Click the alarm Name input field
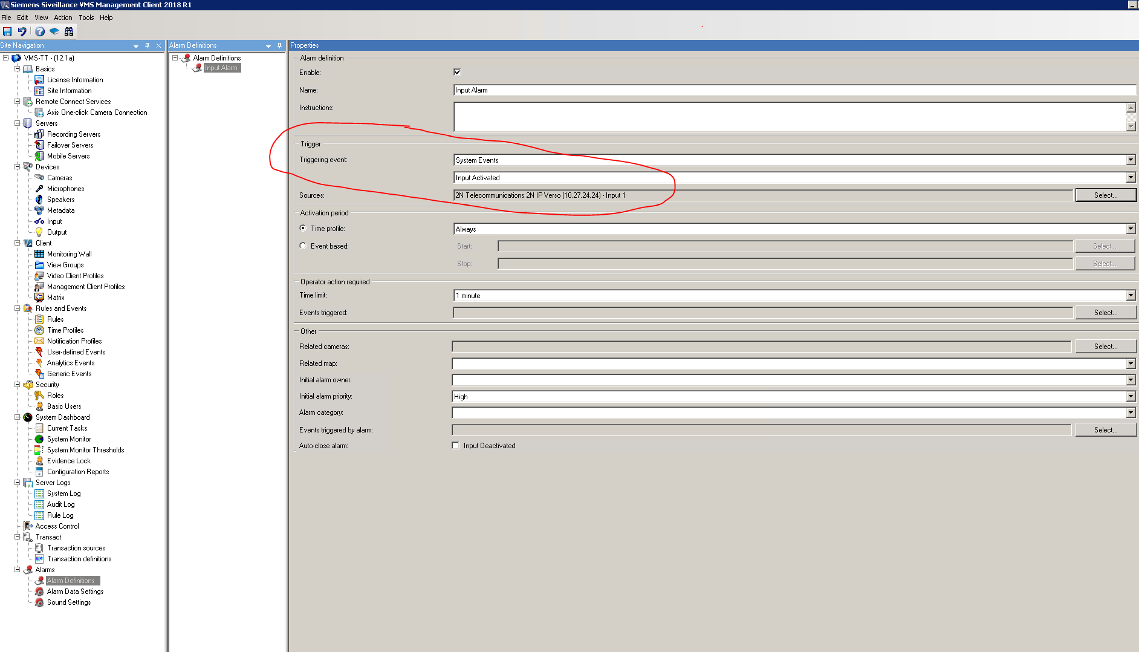 coord(793,90)
